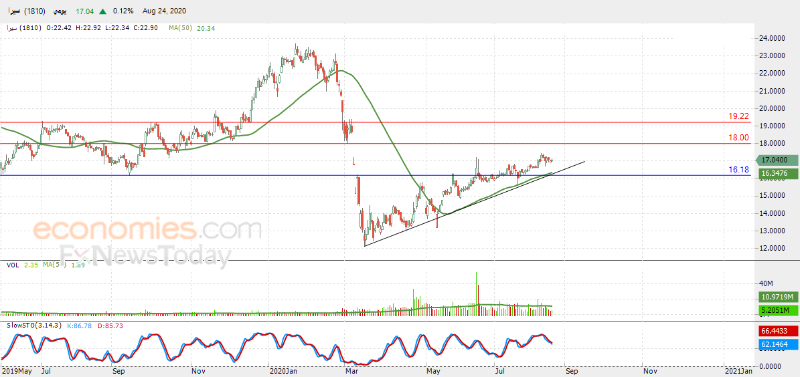Click the 22.0000 price axis label

(771, 74)
